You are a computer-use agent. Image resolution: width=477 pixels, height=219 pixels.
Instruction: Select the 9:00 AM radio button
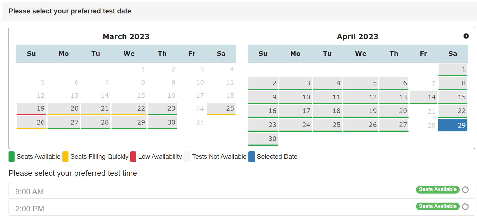click(x=465, y=190)
